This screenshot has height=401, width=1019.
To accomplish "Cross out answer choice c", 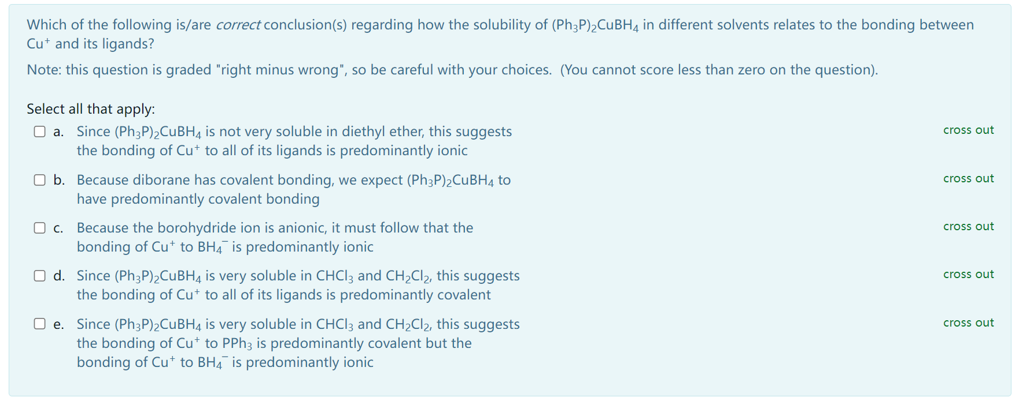I will (968, 227).
